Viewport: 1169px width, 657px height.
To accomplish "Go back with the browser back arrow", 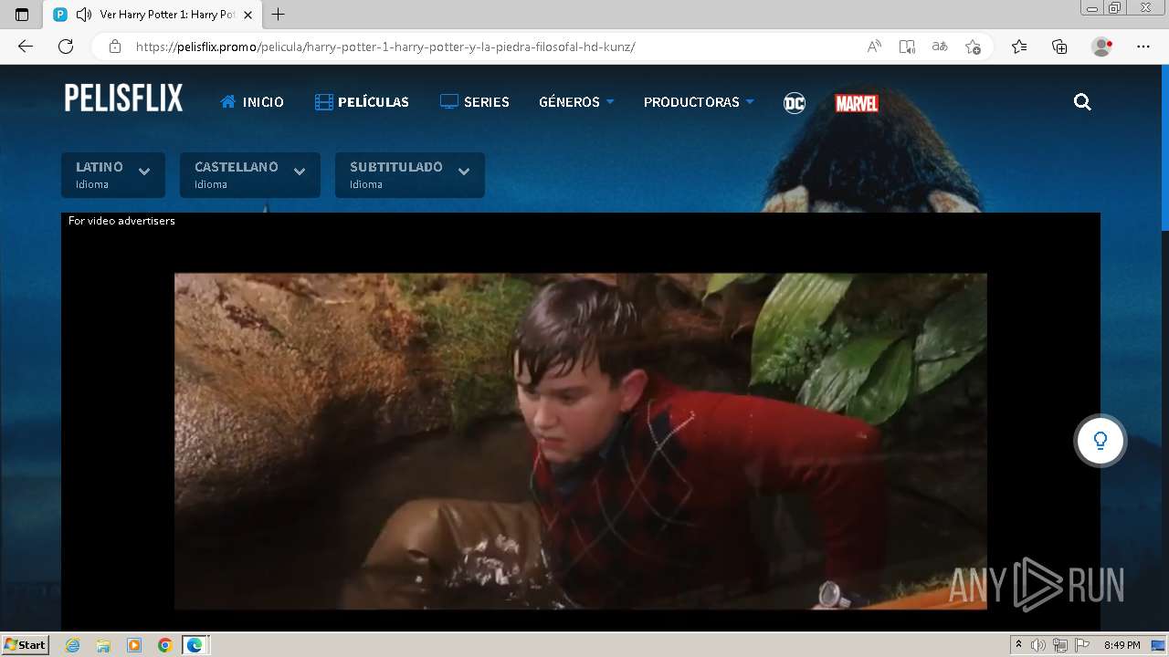I will coord(26,47).
